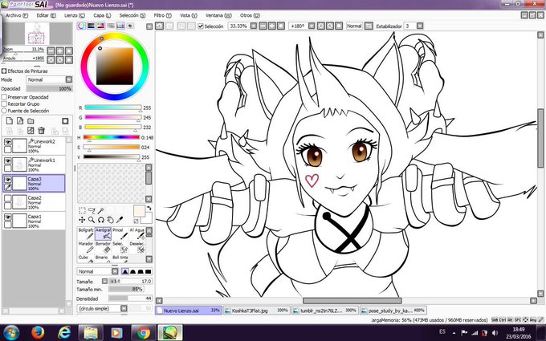Select the rectangular selection tool
546x341 pixels.
tap(82, 210)
